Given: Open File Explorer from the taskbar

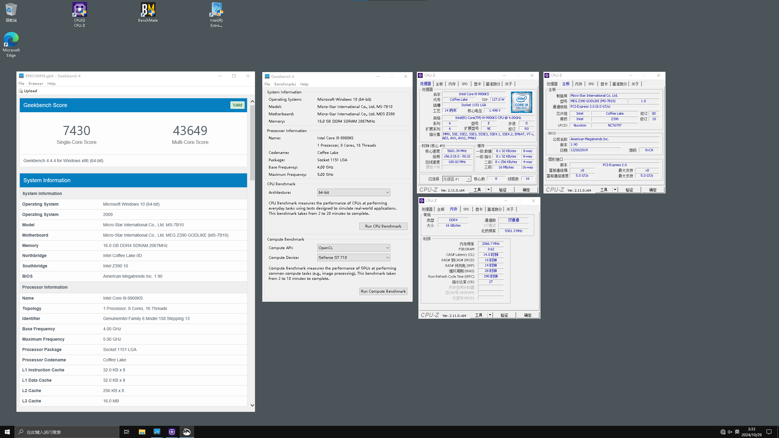Looking at the screenshot, I should pyautogui.click(x=142, y=432).
